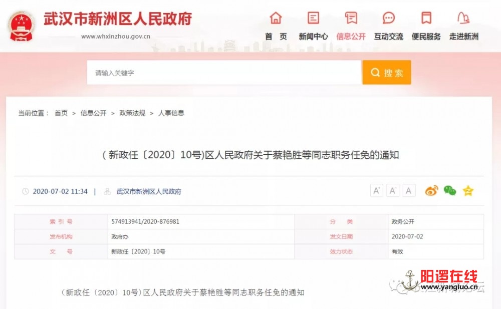Click the organization icon before source name
The height and width of the screenshot is (309, 501).
[x=107, y=191]
